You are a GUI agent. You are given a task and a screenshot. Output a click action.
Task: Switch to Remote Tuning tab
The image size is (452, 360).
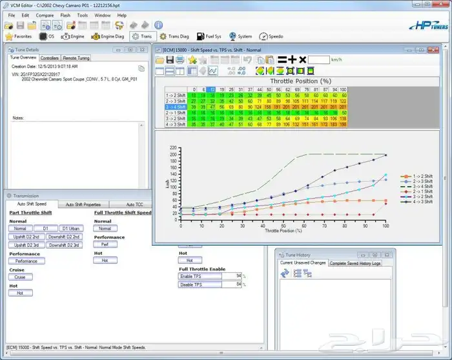[x=76, y=58]
